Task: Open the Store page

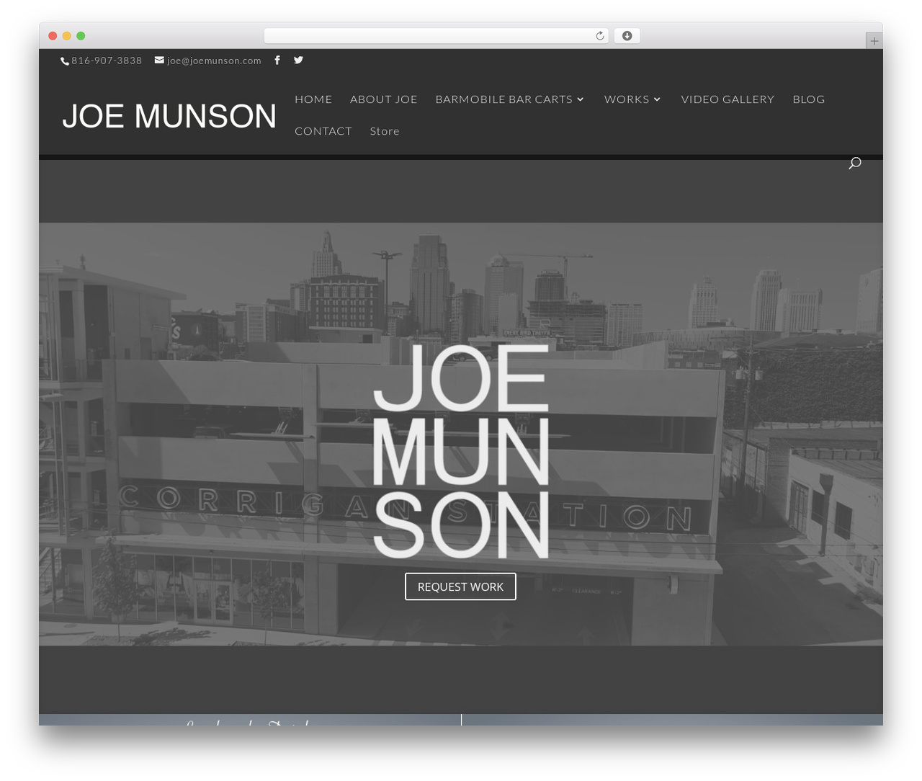Action: coord(385,131)
